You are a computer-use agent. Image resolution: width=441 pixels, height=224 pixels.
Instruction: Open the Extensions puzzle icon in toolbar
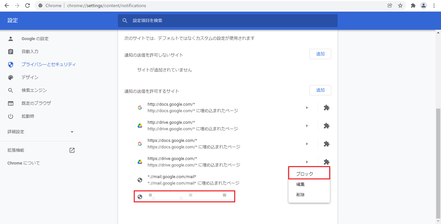(x=413, y=5)
